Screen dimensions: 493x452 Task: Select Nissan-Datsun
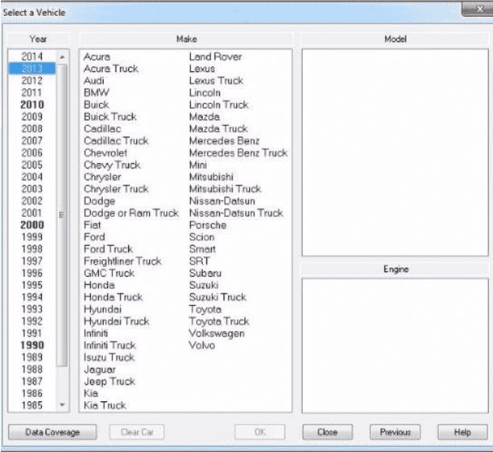[x=222, y=201]
